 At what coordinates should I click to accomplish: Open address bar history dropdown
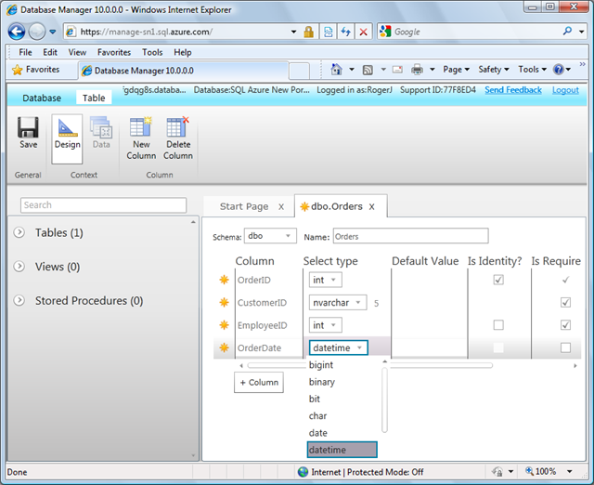tap(293, 32)
